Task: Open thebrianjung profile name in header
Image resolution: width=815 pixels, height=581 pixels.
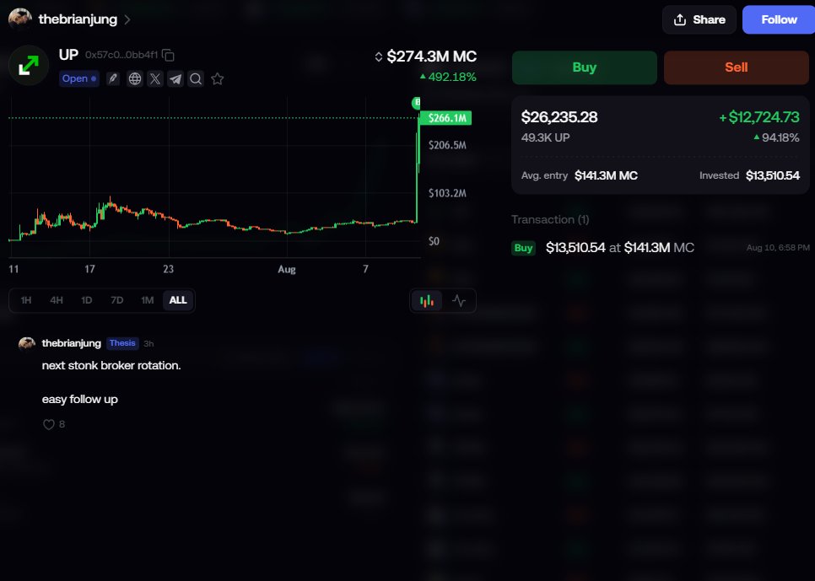Action: coord(78,19)
